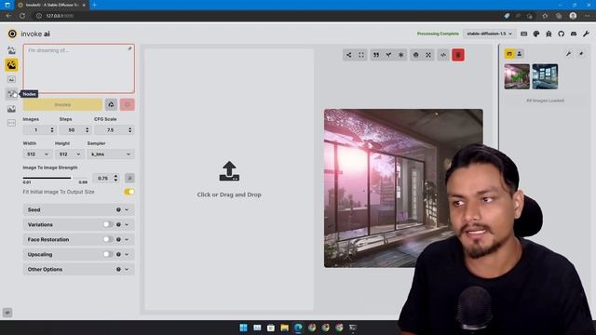The height and width of the screenshot is (335, 596).
Task: Show help info for Upscaling
Action: 118,254
